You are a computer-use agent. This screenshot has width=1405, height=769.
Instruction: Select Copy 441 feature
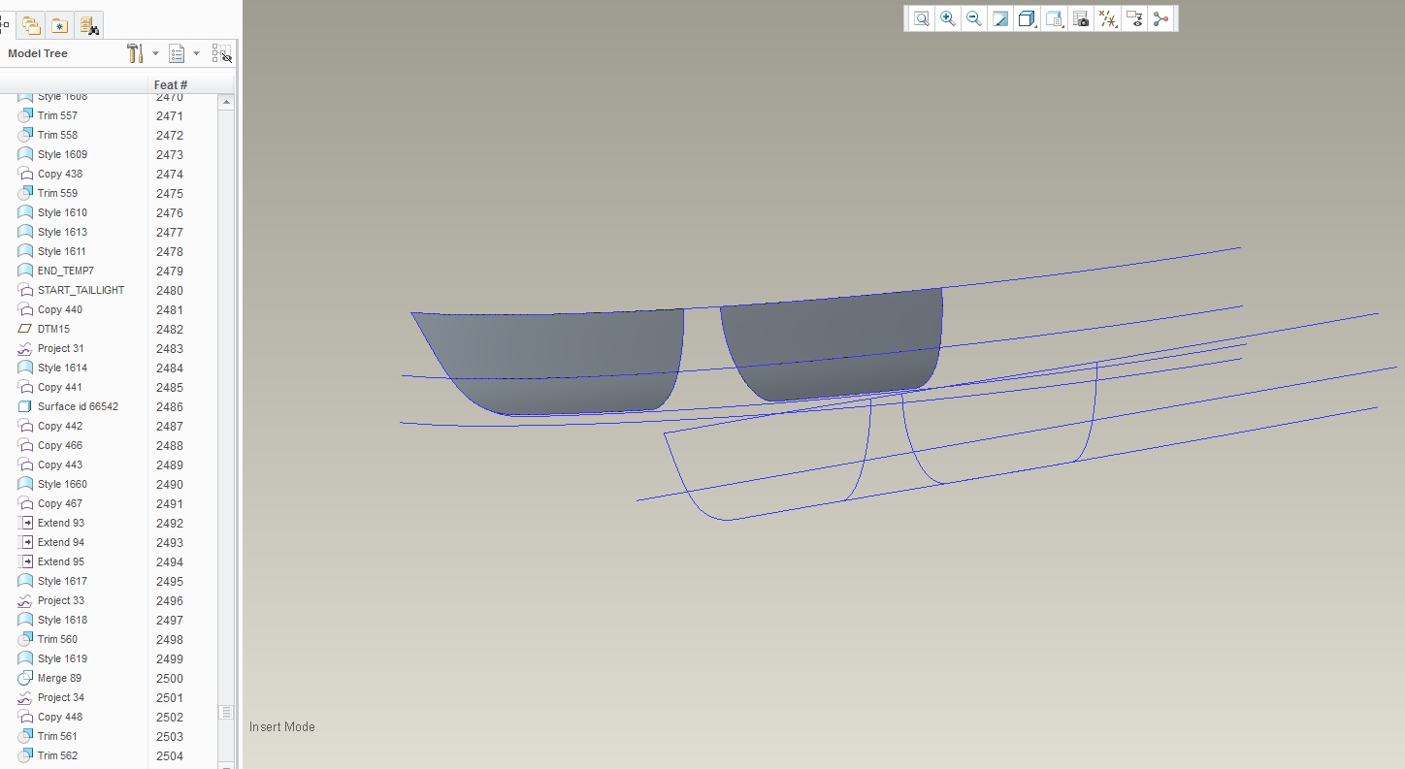pyautogui.click(x=60, y=387)
